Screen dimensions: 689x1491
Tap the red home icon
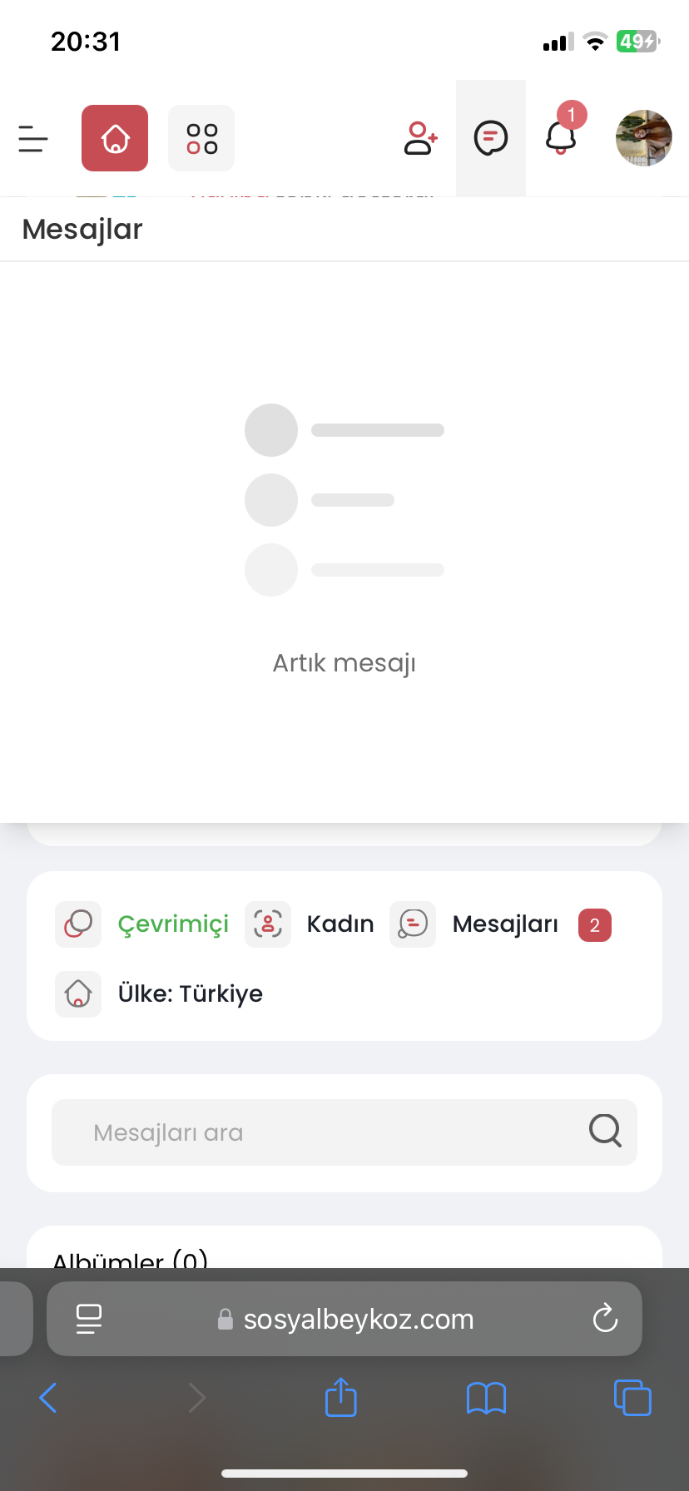click(115, 138)
